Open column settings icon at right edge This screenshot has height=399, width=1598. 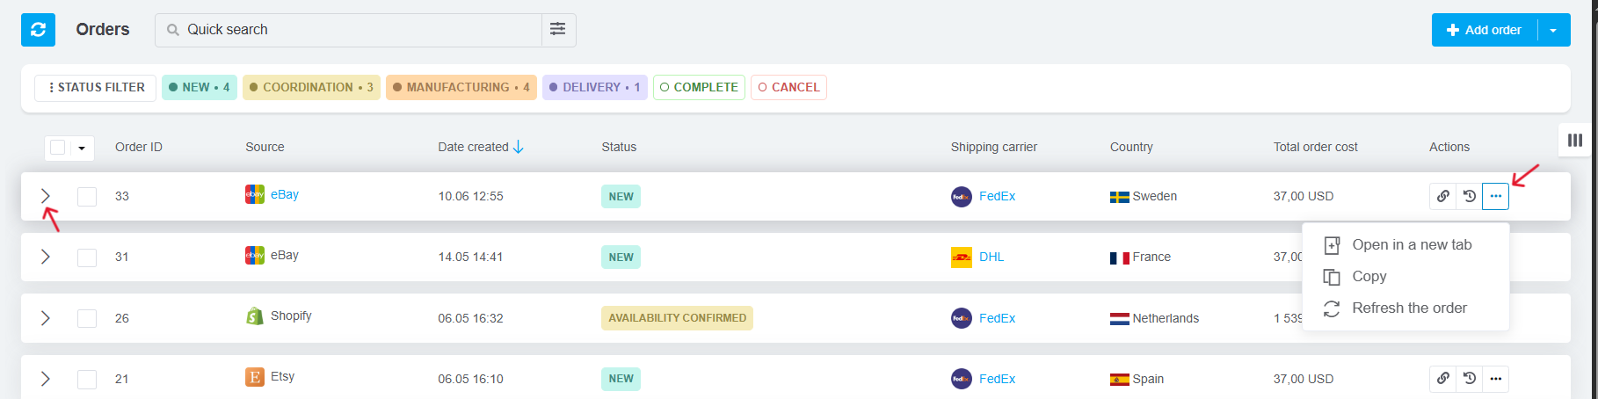coord(1575,140)
